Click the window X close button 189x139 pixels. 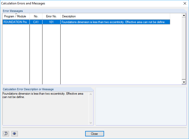pos(185,3)
